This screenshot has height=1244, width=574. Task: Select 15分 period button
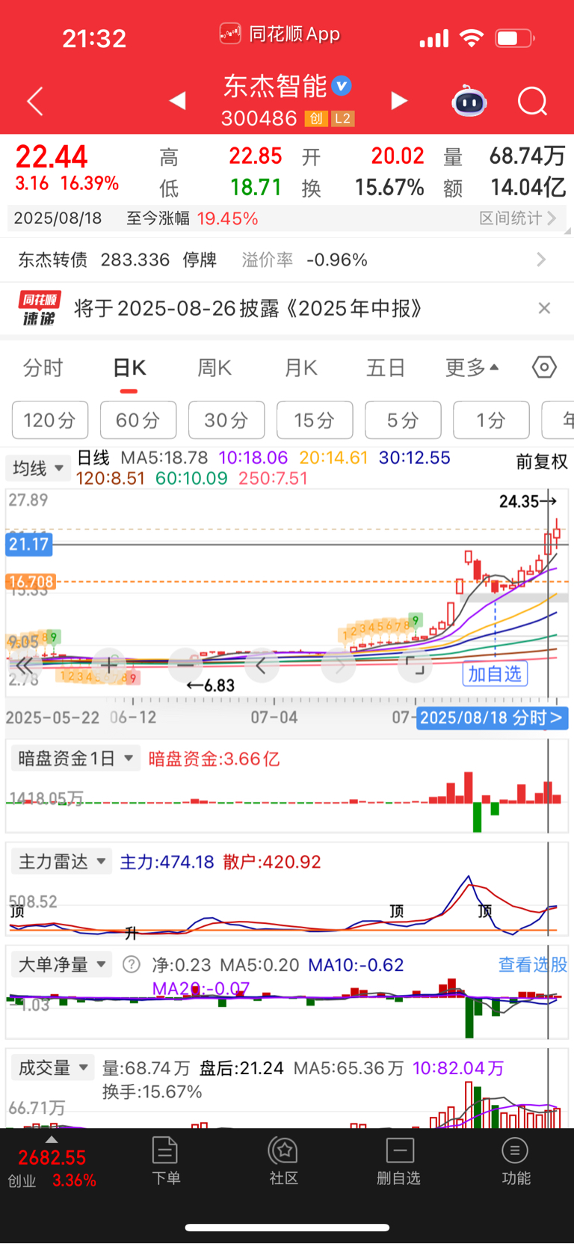pos(315,420)
